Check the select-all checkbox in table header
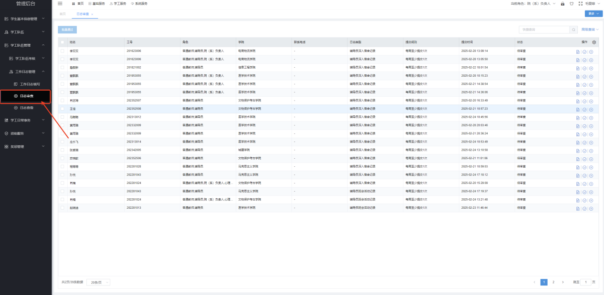Screen dimensions: 604x295 (62, 42)
